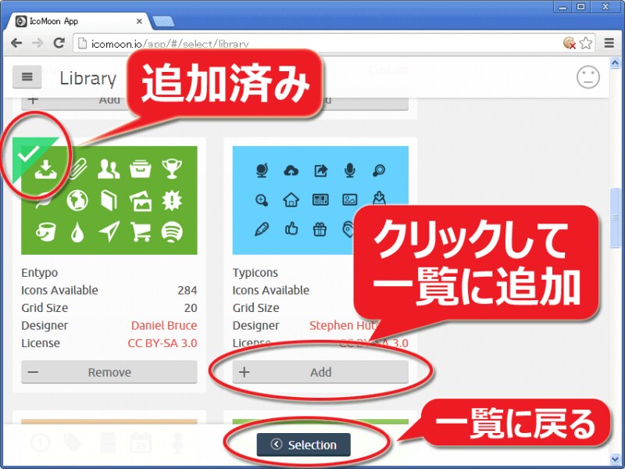Viewport: 625px width, 469px height.
Task: Return to icon list via Selection button
Action: pyautogui.click(x=304, y=443)
